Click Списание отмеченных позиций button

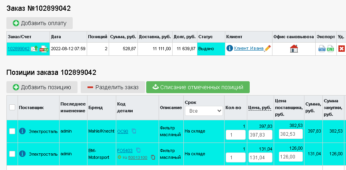point(198,87)
